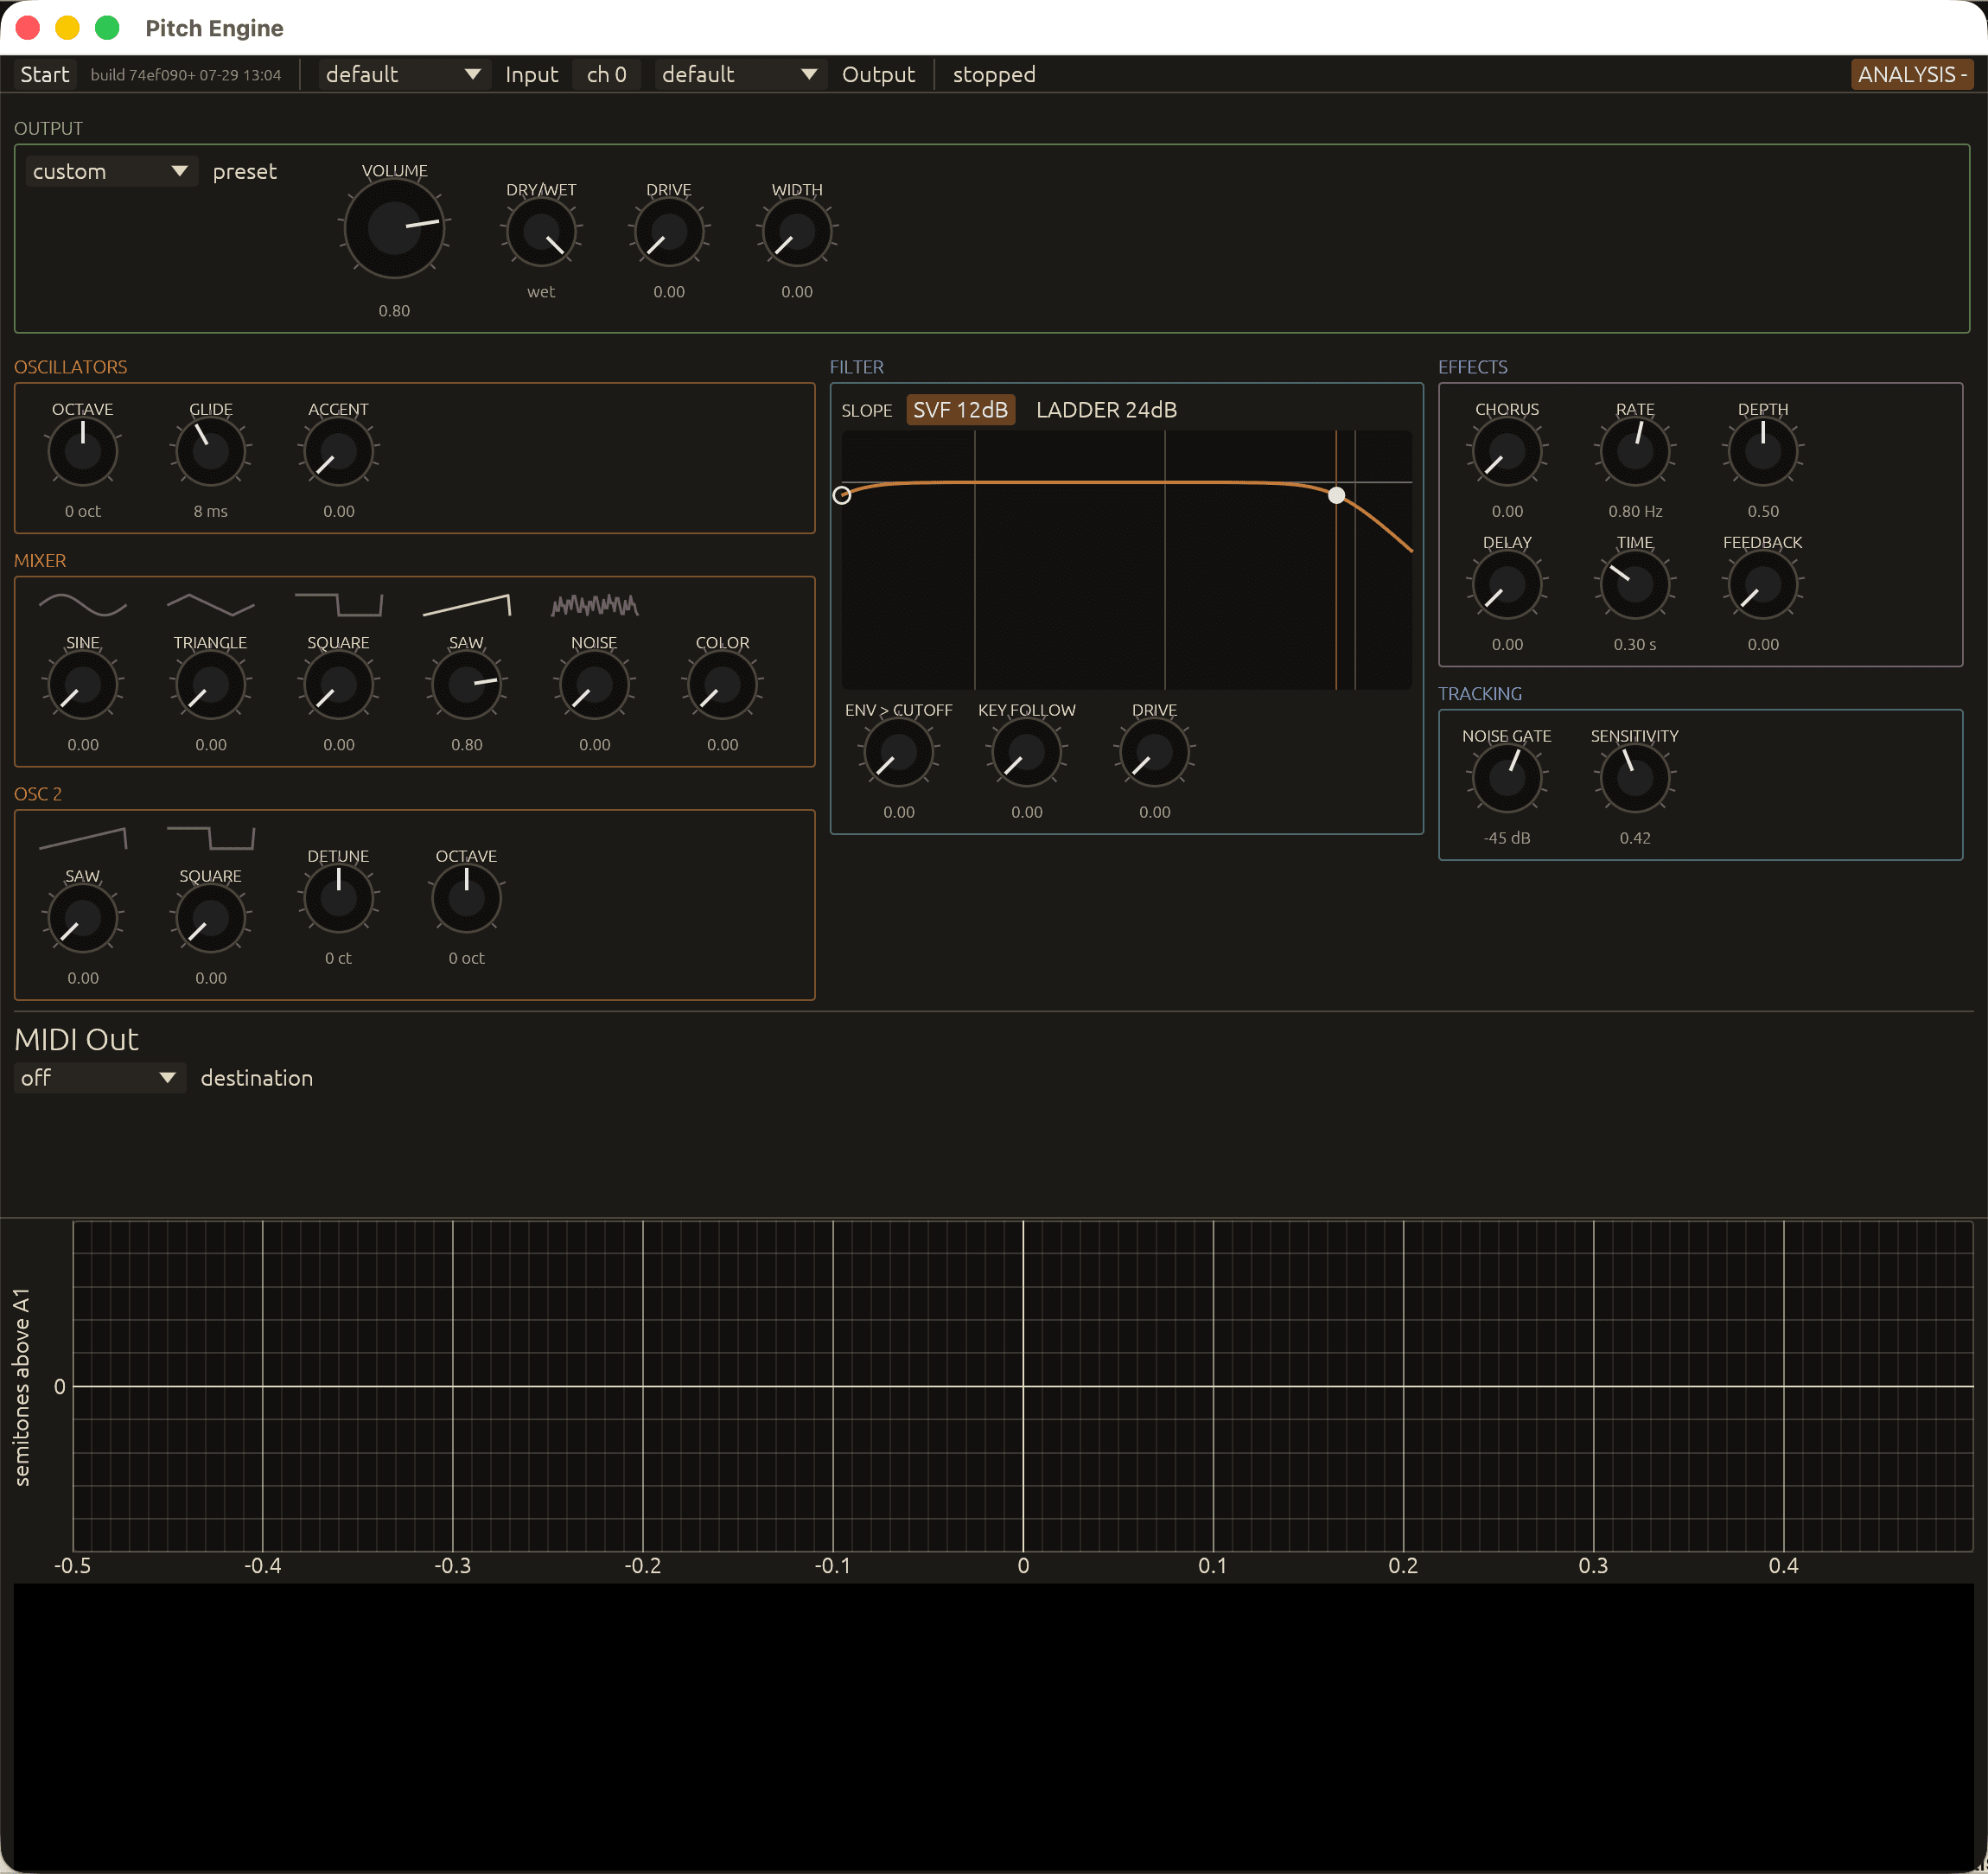Click the 'MIDI Out' heading
Screen dimensions: 1988x1874
click(x=76, y=1039)
